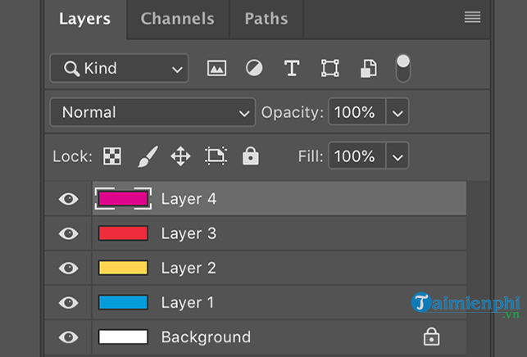This screenshot has height=357, width=527.
Task: Select the Layer 2 name
Action: pyautogui.click(x=189, y=268)
